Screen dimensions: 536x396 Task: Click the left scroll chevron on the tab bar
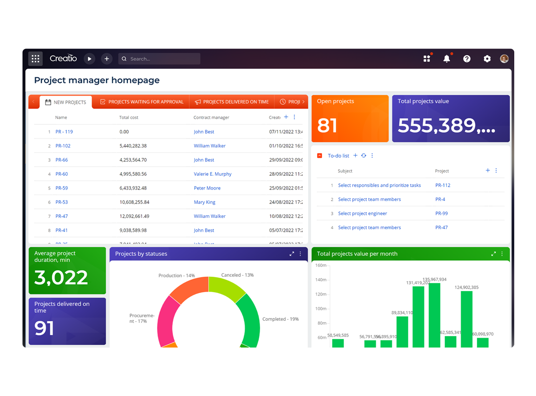point(34,102)
